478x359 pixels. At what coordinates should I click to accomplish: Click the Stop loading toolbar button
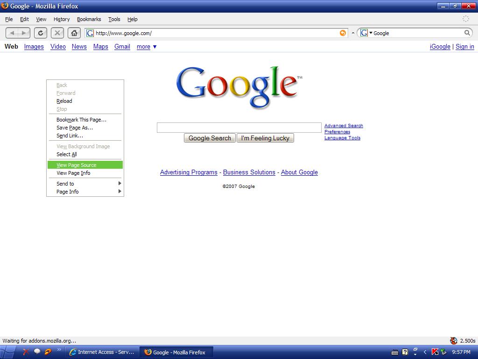click(x=57, y=33)
